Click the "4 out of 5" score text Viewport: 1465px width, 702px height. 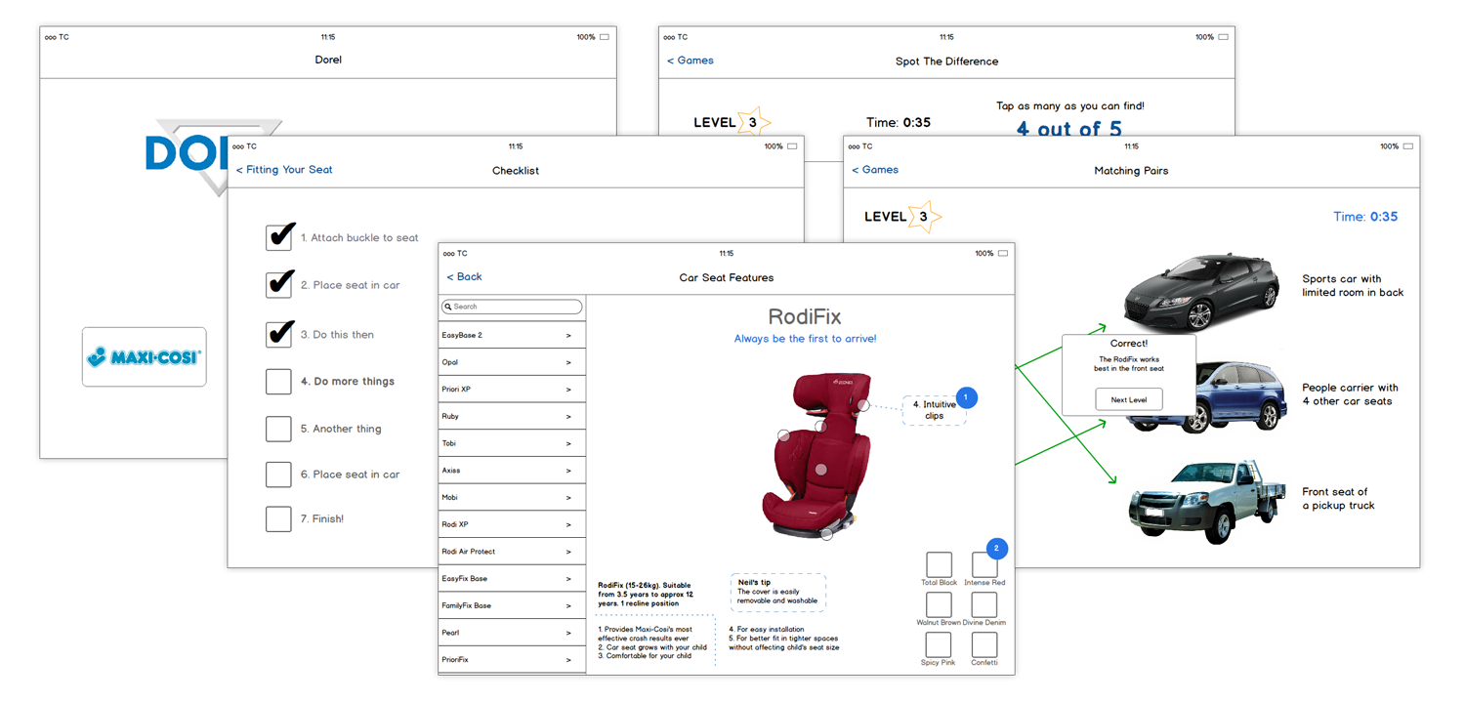(x=1069, y=128)
